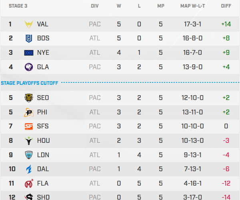Click the DIV column header
The image size is (240, 200).
coord(95,6)
